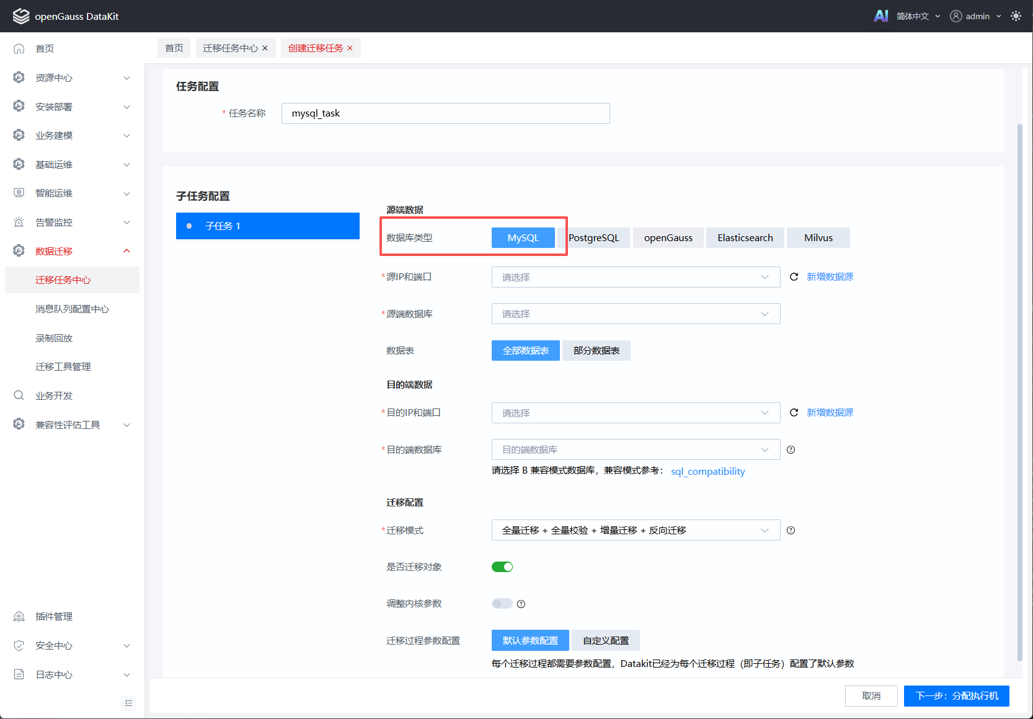Close the 创建迁移任务 tab
1033x719 pixels.
click(350, 48)
